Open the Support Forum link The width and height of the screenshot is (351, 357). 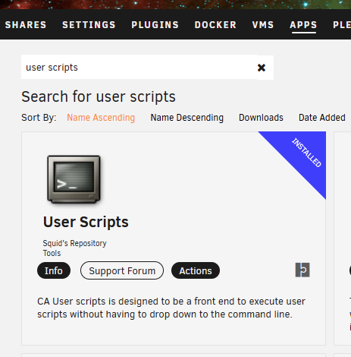click(122, 270)
